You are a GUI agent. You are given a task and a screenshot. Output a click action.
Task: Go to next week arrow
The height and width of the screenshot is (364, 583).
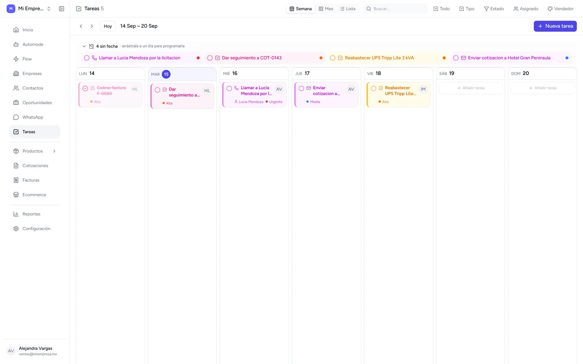coord(92,26)
